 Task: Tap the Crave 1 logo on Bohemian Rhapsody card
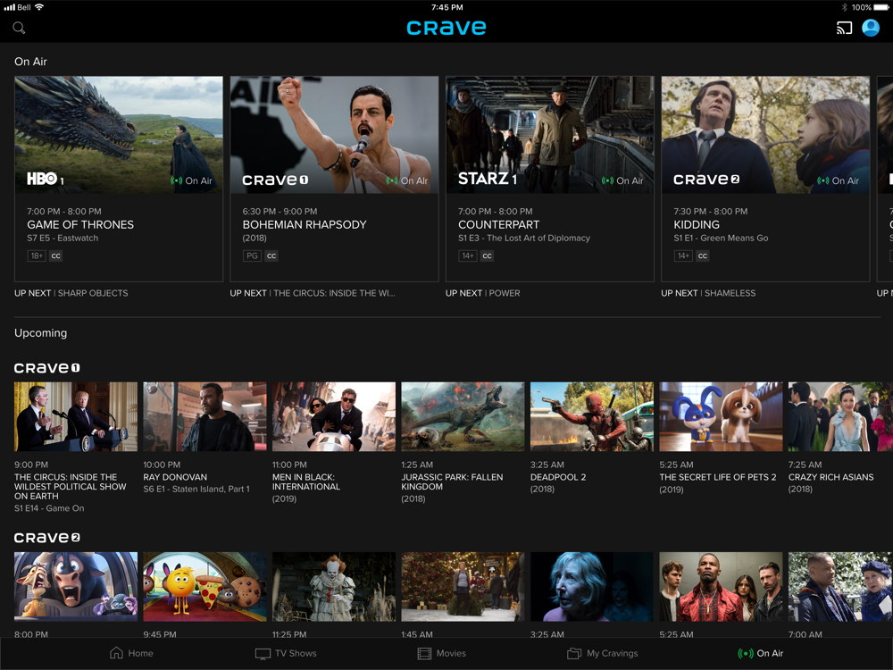(x=275, y=180)
